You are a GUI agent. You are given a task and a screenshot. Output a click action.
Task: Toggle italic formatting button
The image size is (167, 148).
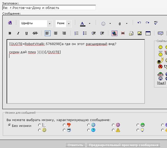pos(18,33)
